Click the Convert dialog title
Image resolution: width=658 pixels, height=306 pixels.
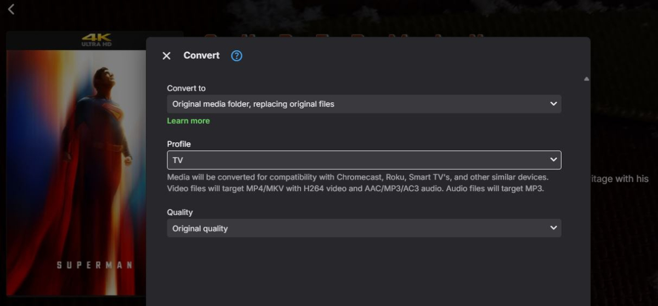pyautogui.click(x=201, y=55)
